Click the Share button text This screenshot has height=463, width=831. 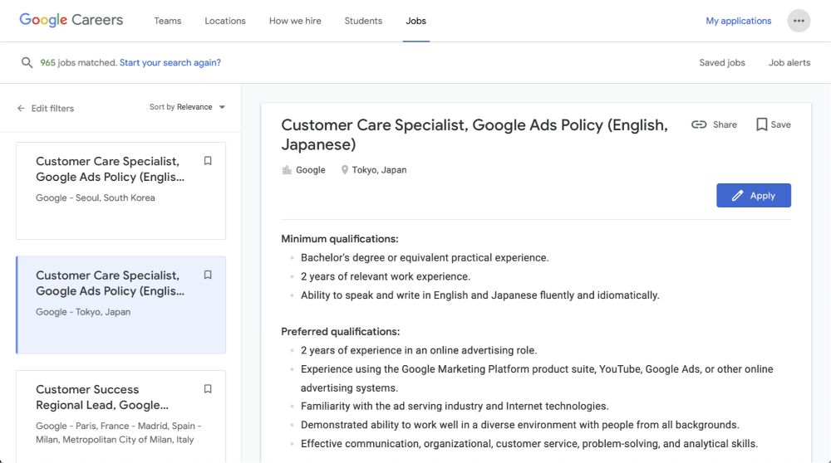(x=725, y=124)
